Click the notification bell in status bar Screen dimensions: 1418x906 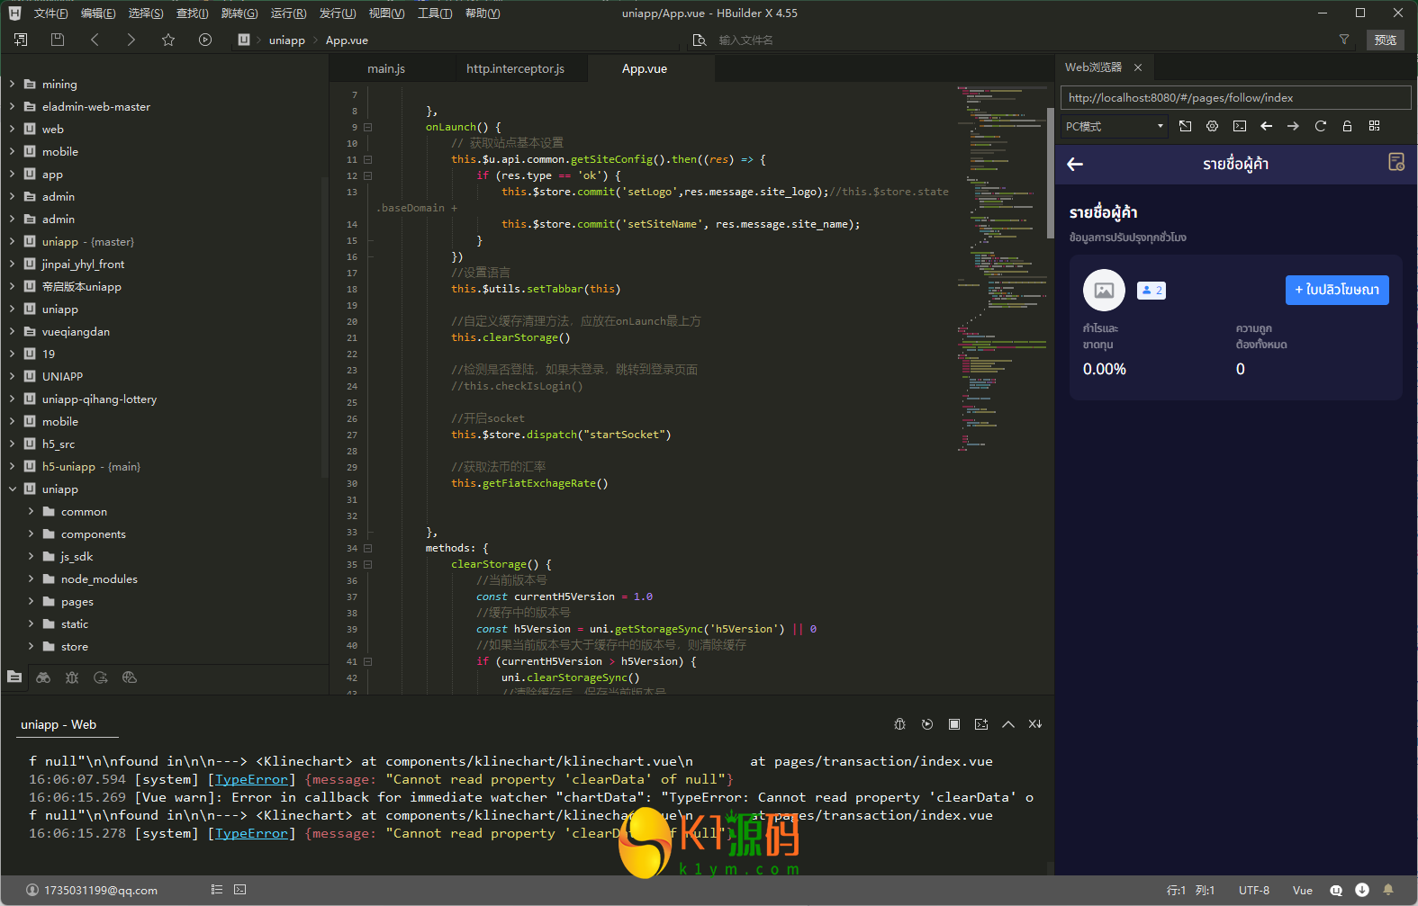point(1388,890)
